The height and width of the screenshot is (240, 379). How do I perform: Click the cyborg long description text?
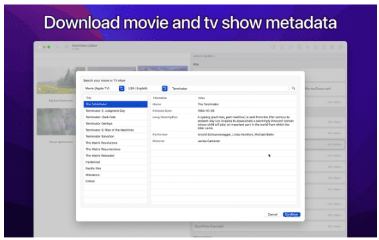245,123
